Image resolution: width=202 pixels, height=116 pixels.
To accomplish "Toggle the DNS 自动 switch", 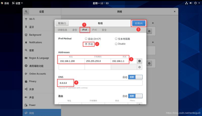I will [x=135, y=77].
